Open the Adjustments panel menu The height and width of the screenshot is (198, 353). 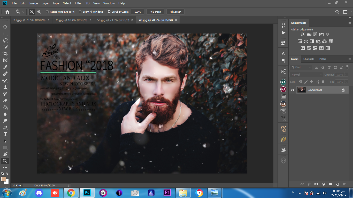click(x=350, y=23)
